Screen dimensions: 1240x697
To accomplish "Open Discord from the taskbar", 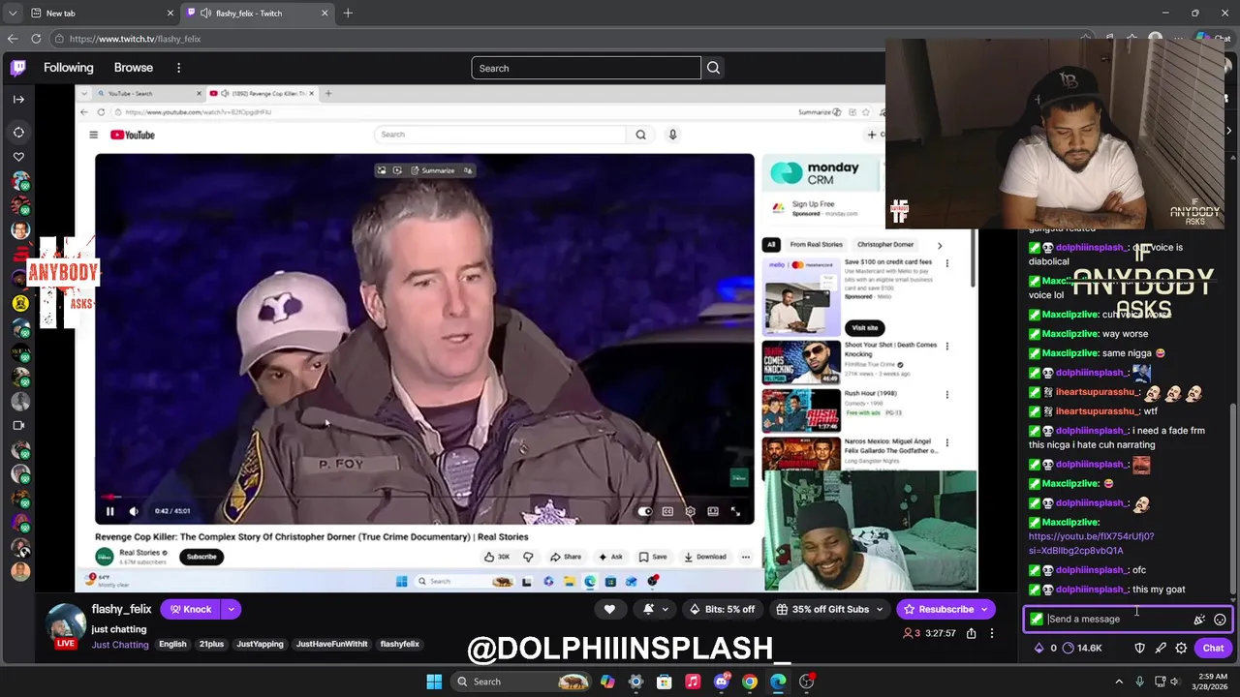I will pyautogui.click(x=721, y=682).
